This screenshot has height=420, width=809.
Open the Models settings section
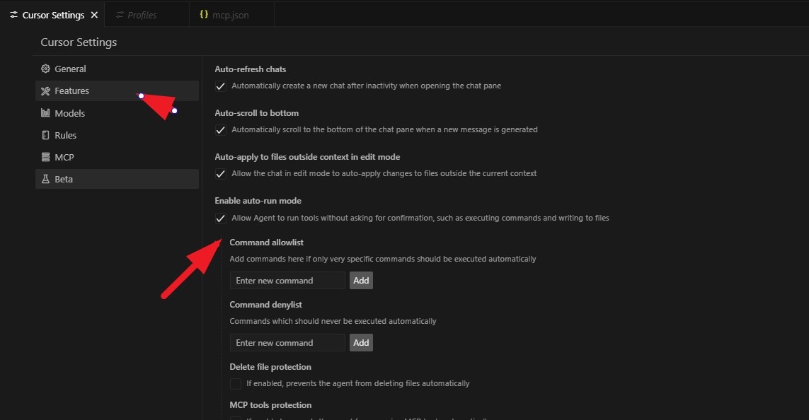click(x=117, y=113)
